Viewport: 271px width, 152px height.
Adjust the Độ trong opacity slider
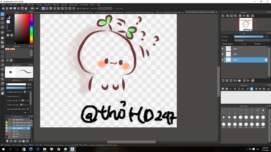click(x=249, y=37)
